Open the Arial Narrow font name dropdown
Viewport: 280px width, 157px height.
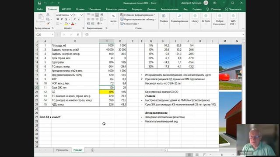pyautogui.click(x=71, y=15)
